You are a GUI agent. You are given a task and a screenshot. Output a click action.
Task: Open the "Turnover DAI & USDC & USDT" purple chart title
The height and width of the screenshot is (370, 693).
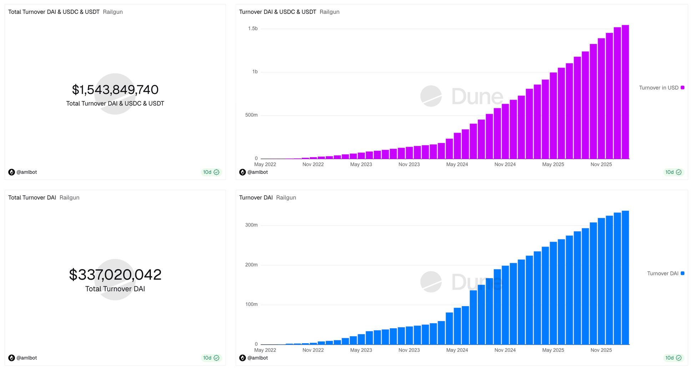coord(277,12)
